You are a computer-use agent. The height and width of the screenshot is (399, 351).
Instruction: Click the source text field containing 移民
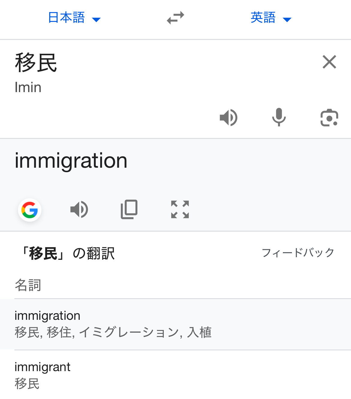click(x=36, y=63)
